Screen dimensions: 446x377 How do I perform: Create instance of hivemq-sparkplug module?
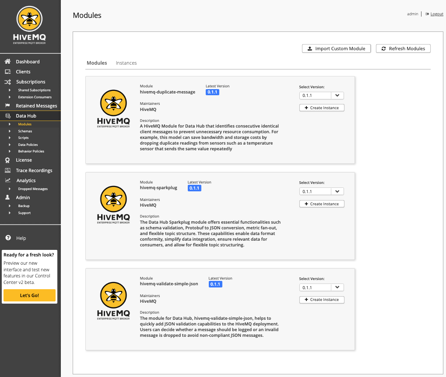(322, 204)
